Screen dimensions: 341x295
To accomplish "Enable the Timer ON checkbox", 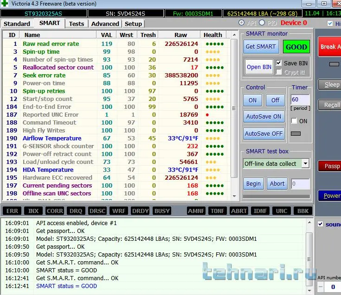I will point(294,121).
